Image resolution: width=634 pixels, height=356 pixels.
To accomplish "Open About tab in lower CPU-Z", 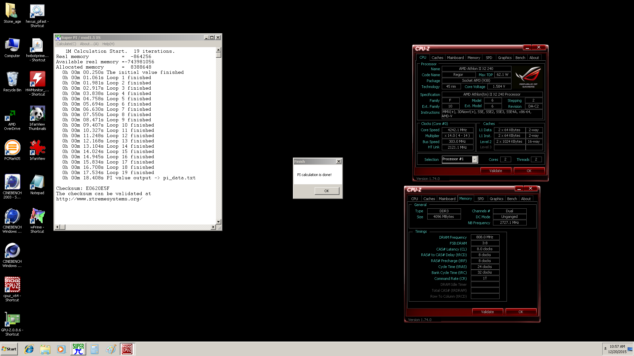I will [x=526, y=199].
